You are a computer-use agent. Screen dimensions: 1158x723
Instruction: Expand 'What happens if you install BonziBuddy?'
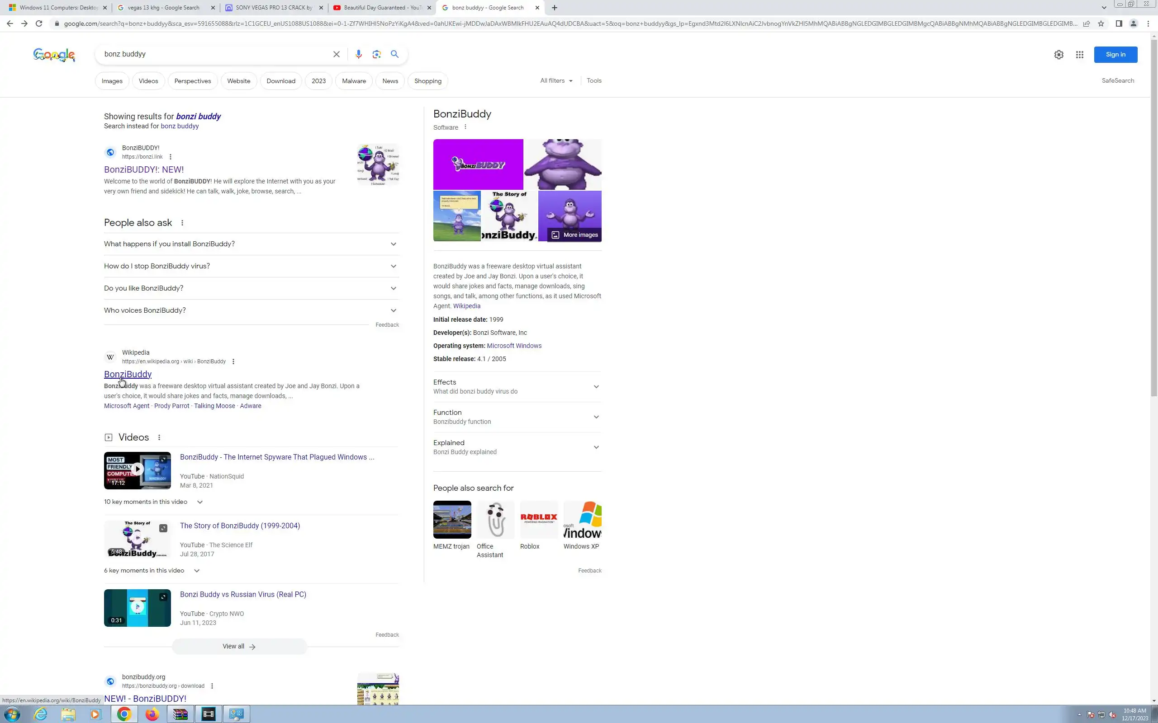(251, 244)
